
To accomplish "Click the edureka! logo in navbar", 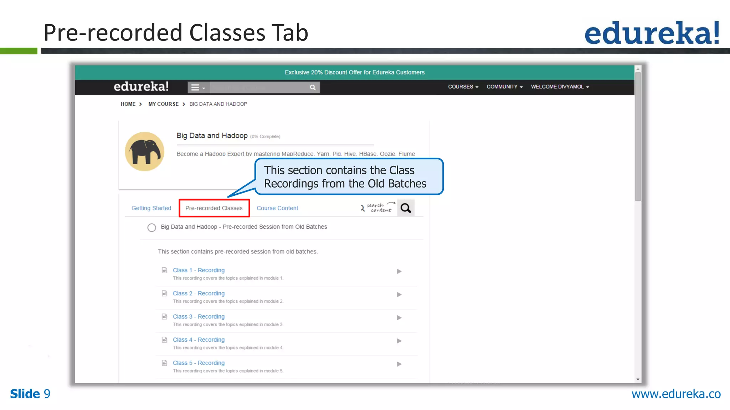I will (141, 86).
